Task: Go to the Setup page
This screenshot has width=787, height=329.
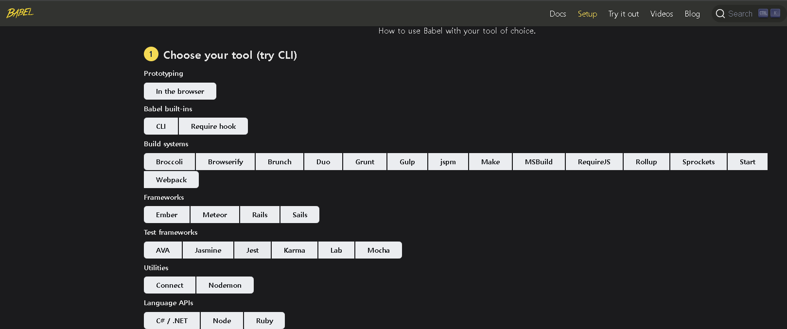Action: (587, 14)
